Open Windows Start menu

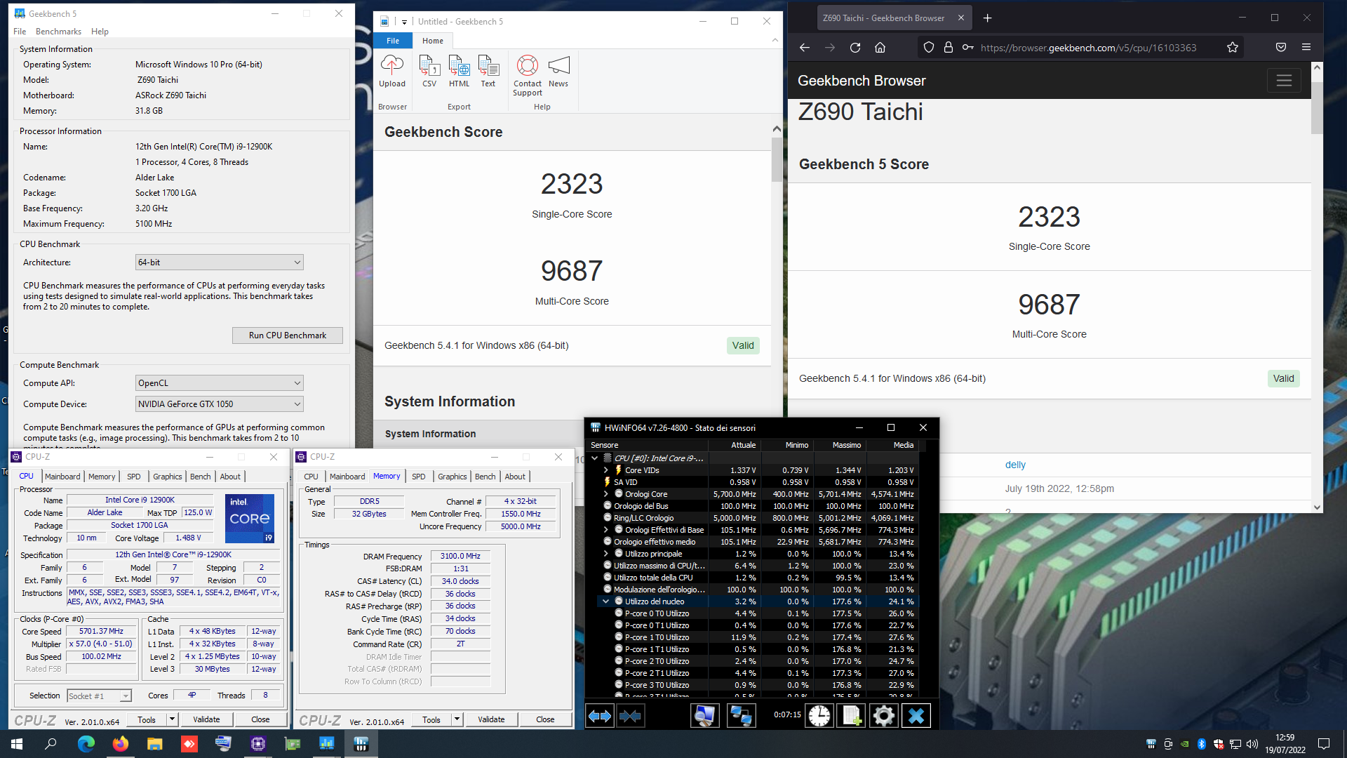[x=17, y=744]
